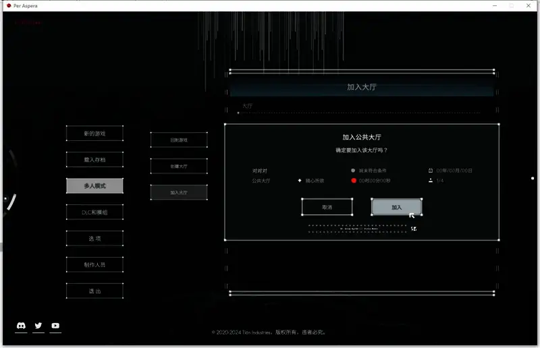Click the red timer status icon
Image resolution: width=540 pixels, height=348 pixels.
click(x=353, y=181)
